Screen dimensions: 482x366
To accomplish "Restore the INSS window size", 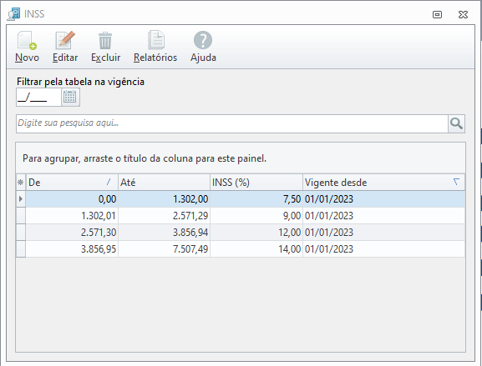I will [437, 14].
